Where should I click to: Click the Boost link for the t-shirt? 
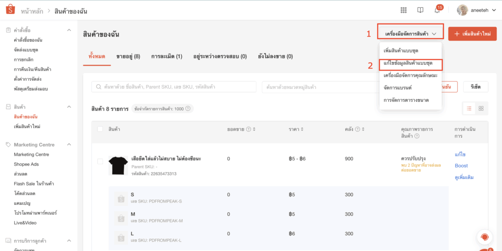461,166
